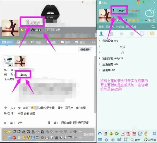Switch to the Contacts tab
157x143 pixels.
click(x=101, y=34)
